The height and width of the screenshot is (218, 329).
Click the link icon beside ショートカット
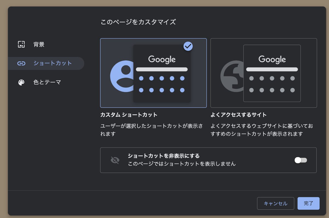click(21, 63)
